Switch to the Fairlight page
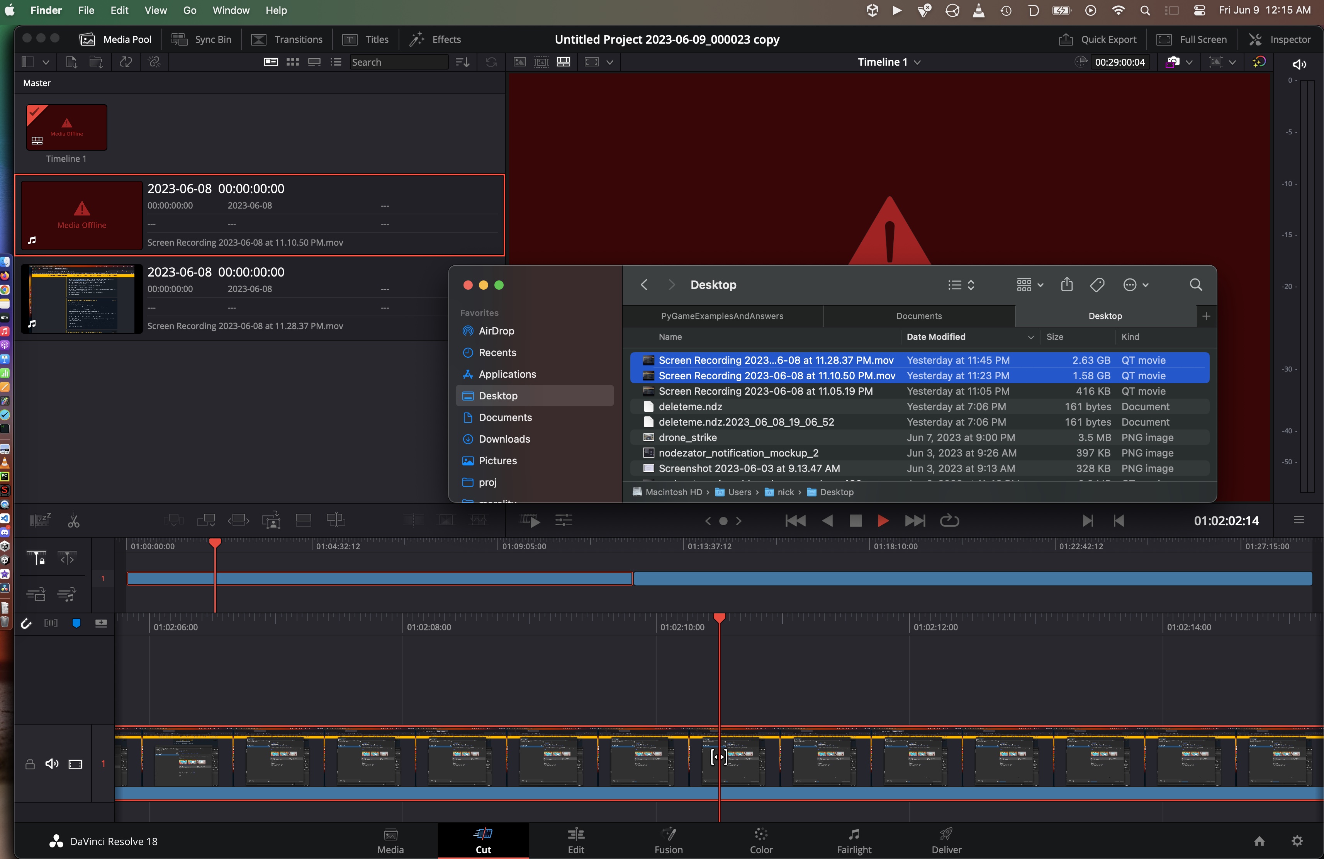The width and height of the screenshot is (1324, 859). (x=854, y=840)
